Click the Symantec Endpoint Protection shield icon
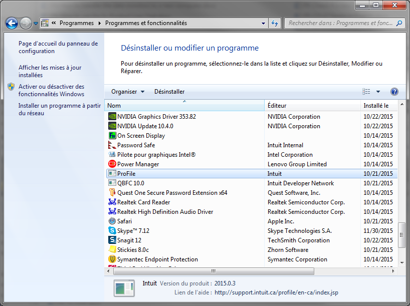The height and width of the screenshot is (306, 410). point(112,259)
